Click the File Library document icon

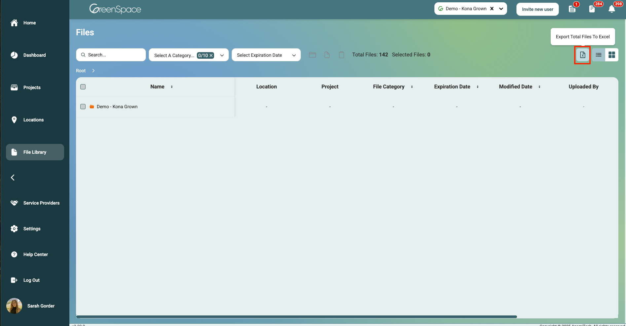[x=14, y=152]
